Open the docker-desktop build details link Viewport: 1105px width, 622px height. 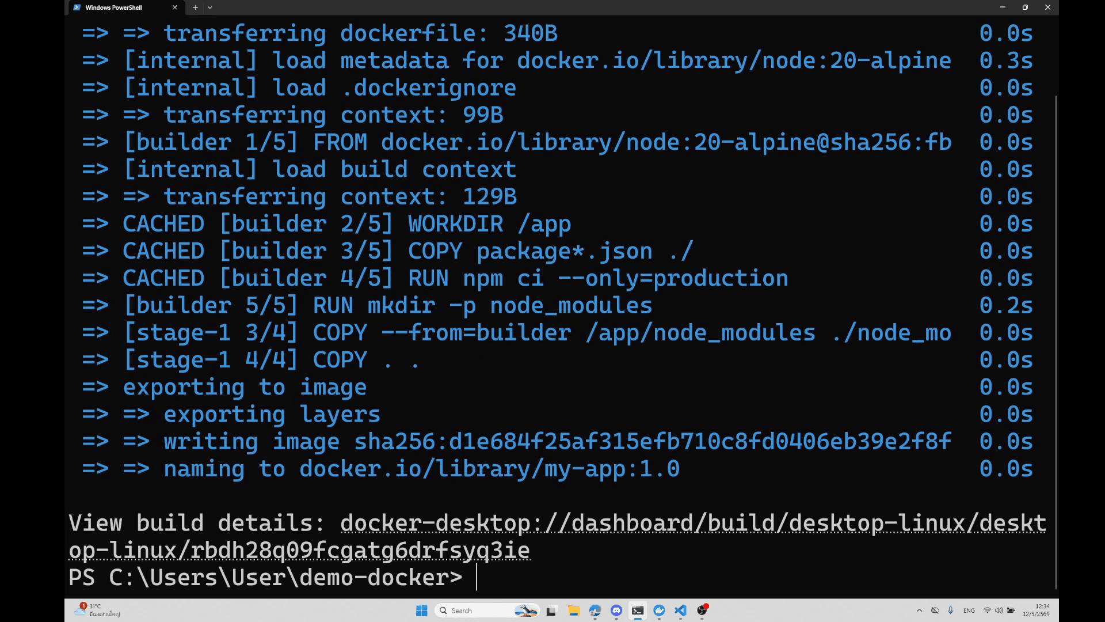[557, 537]
